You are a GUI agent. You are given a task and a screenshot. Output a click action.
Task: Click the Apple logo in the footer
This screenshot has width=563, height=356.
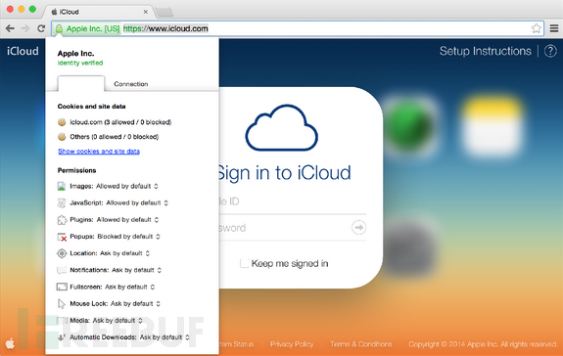[10, 343]
